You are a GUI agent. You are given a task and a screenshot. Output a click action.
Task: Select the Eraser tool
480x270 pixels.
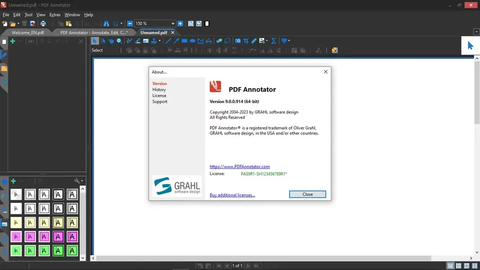click(219, 41)
